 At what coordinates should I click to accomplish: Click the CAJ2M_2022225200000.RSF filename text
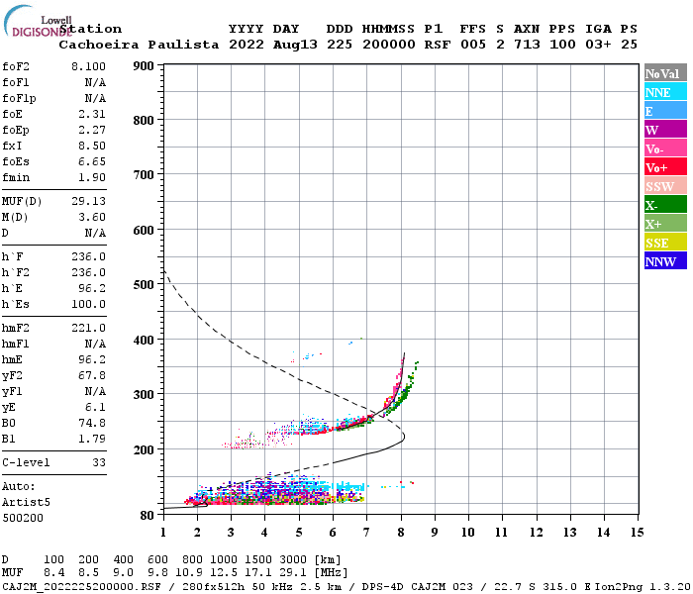[x=81, y=587]
